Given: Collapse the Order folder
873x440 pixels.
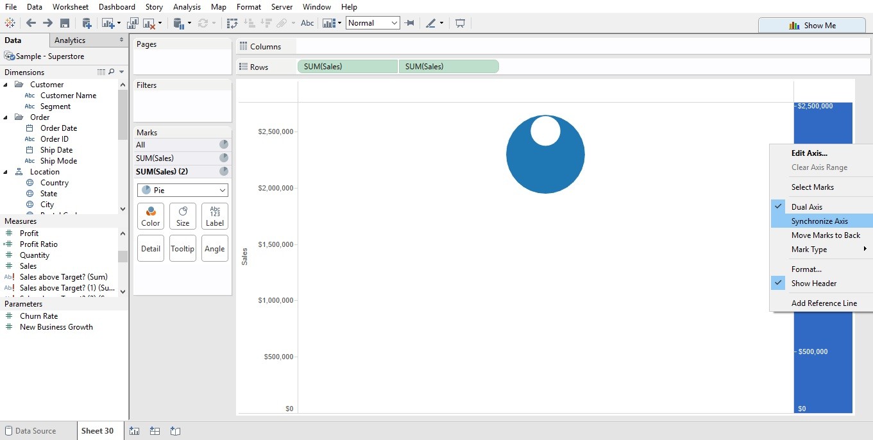Looking at the screenshot, I should [x=6, y=117].
